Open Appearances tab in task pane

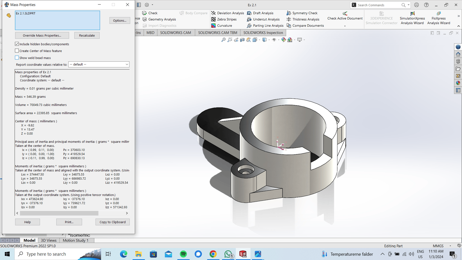(x=458, y=83)
